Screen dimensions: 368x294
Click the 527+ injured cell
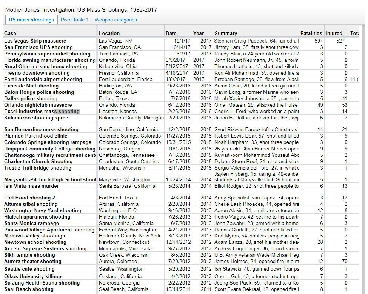(x=337, y=41)
